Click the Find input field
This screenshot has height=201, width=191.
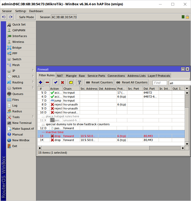[x=160, y=83]
